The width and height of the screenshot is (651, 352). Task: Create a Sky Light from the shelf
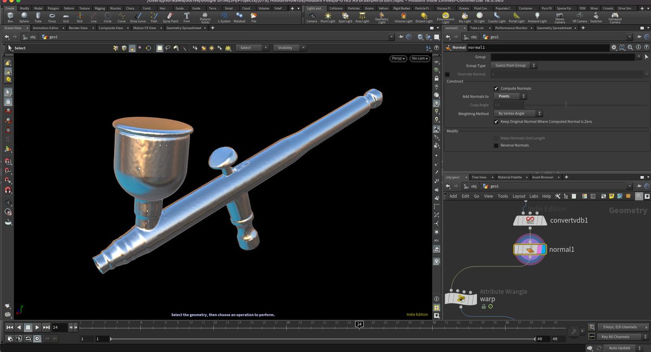click(x=465, y=17)
